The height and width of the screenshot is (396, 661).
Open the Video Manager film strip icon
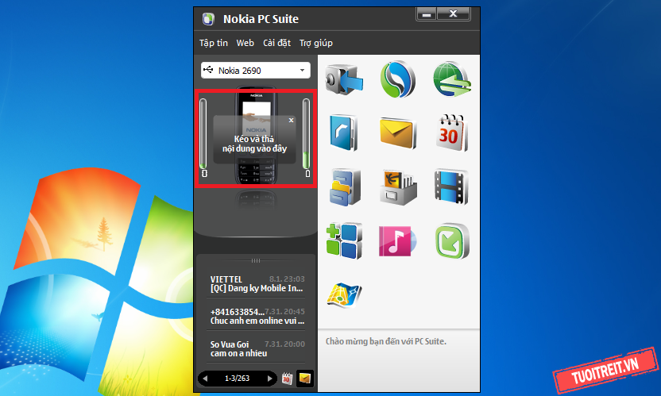(x=450, y=186)
